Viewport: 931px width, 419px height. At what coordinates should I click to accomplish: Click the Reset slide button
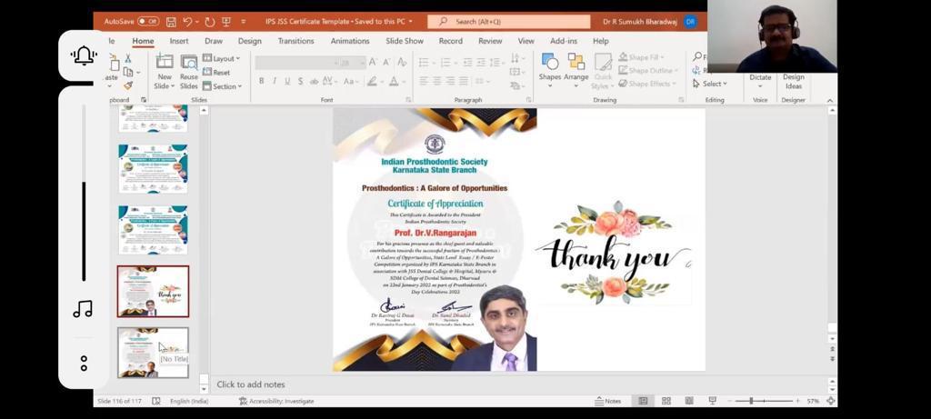click(216, 73)
